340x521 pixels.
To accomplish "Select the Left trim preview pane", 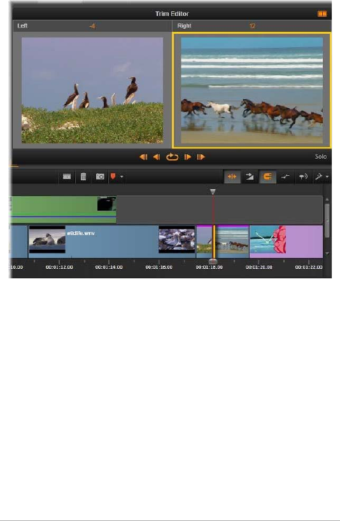I will [92, 90].
